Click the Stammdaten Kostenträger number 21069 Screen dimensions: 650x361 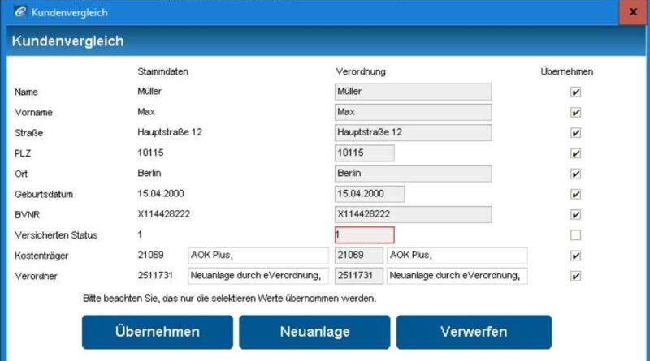(x=150, y=255)
